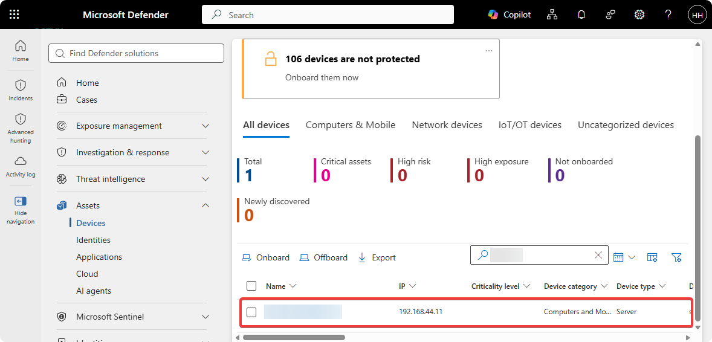Open the app launcher grid icon

[15, 15]
